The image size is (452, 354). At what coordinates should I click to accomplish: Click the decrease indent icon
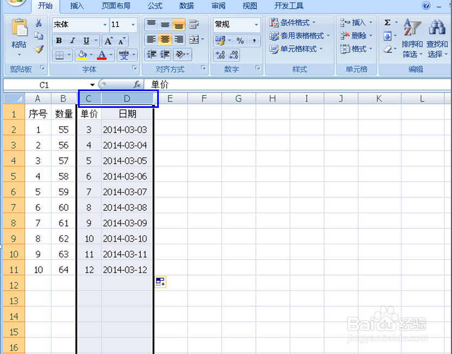(151, 55)
